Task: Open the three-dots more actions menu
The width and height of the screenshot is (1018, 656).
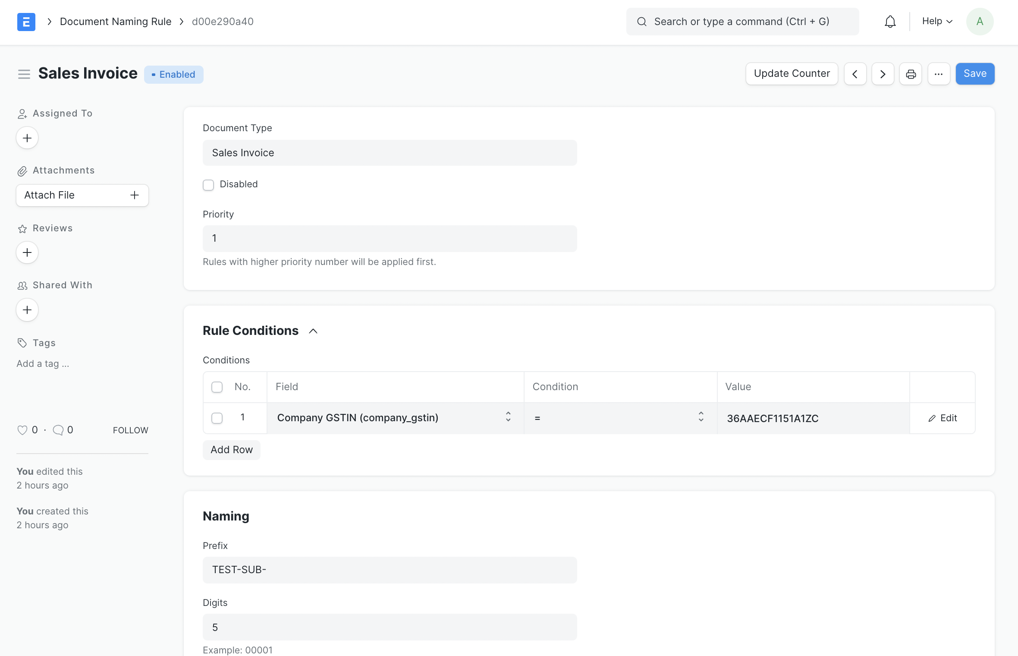Action: [938, 74]
